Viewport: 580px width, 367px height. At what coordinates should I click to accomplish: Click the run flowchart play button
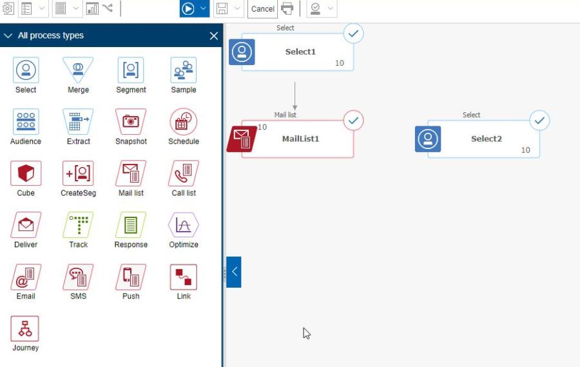click(188, 8)
